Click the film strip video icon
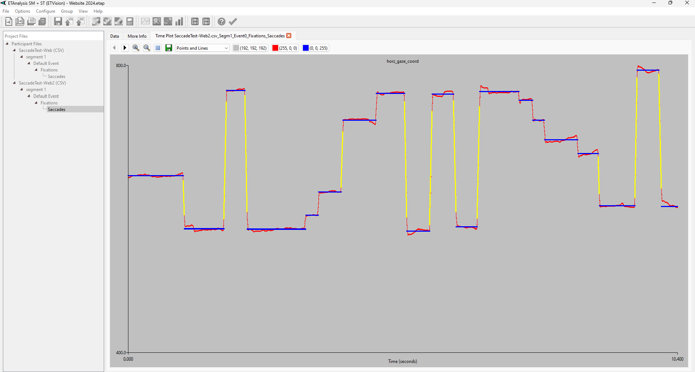The image size is (695, 372). point(195,21)
